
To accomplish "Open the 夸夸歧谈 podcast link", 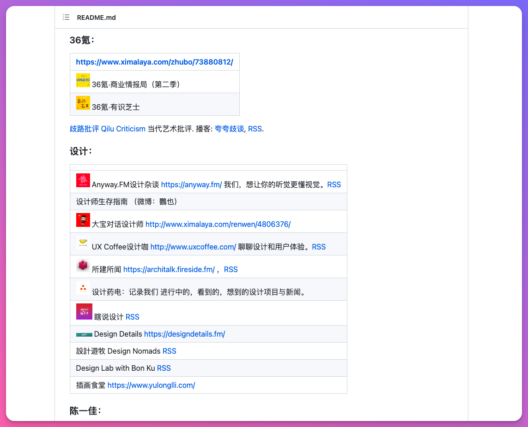I will click(229, 129).
